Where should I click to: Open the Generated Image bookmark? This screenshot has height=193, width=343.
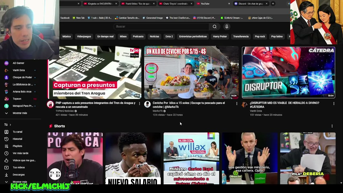152,18
